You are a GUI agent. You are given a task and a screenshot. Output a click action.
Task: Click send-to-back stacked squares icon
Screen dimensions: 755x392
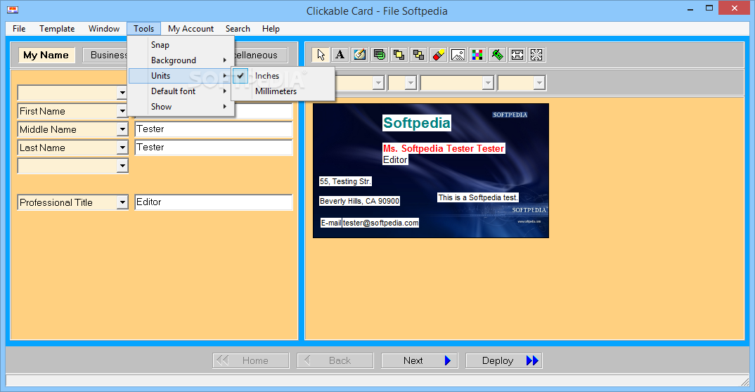coord(418,55)
